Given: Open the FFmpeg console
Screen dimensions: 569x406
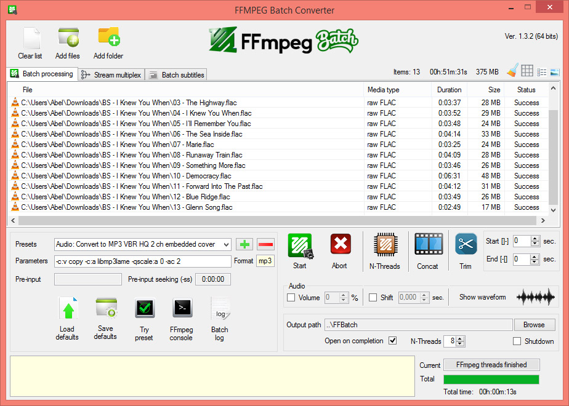Looking at the screenshot, I should 182,308.
